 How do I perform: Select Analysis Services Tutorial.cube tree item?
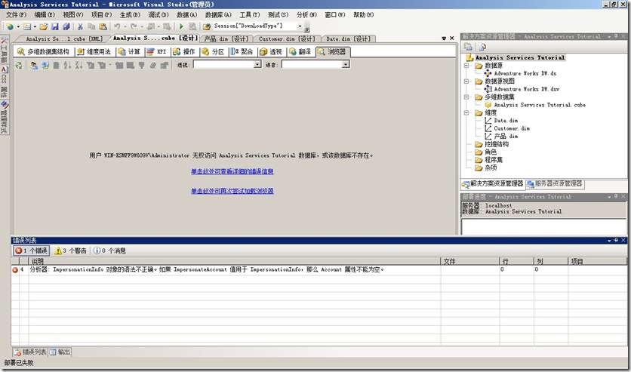point(540,105)
